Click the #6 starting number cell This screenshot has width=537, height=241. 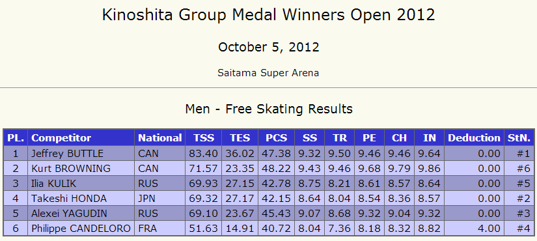point(519,169)
